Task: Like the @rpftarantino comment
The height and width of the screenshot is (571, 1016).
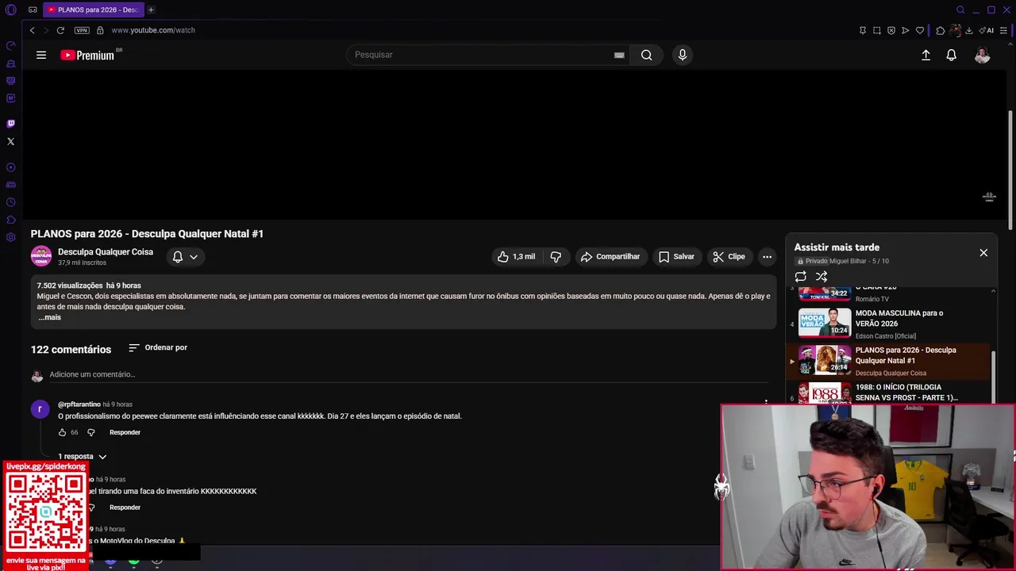Action: coord(62,432)
